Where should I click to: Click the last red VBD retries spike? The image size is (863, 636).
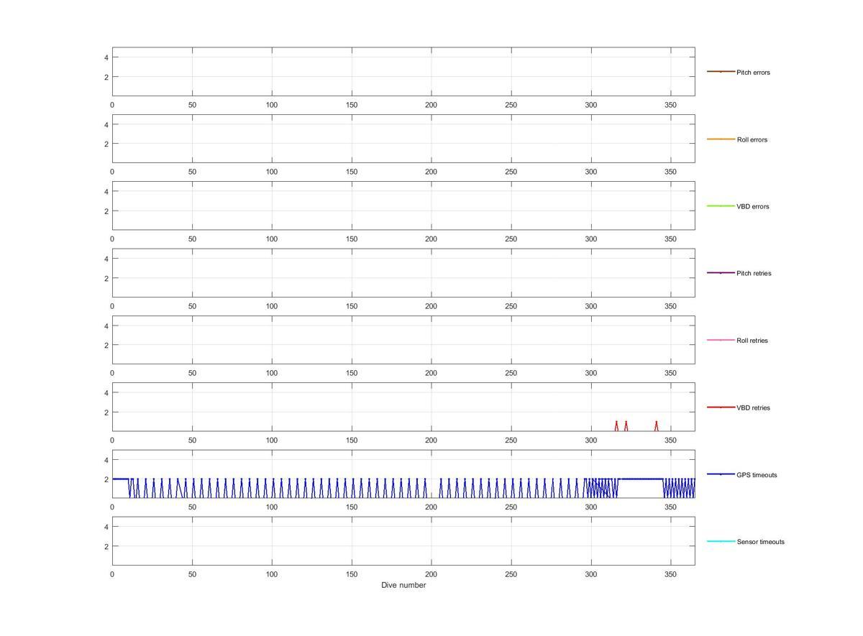click(x=656, y=426)
